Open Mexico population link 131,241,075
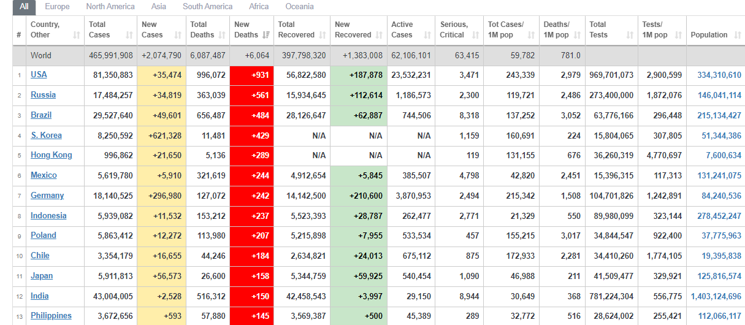Viewport: 745px width, 325px height. pyautogui.click(x=719, y=175)
